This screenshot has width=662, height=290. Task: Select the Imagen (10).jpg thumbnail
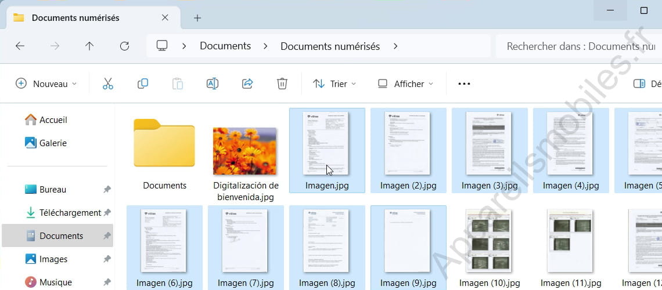489,241
